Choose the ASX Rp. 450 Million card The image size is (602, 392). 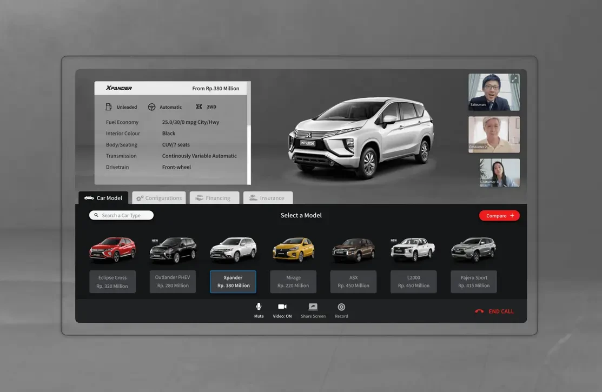click(x=353, y=282)
